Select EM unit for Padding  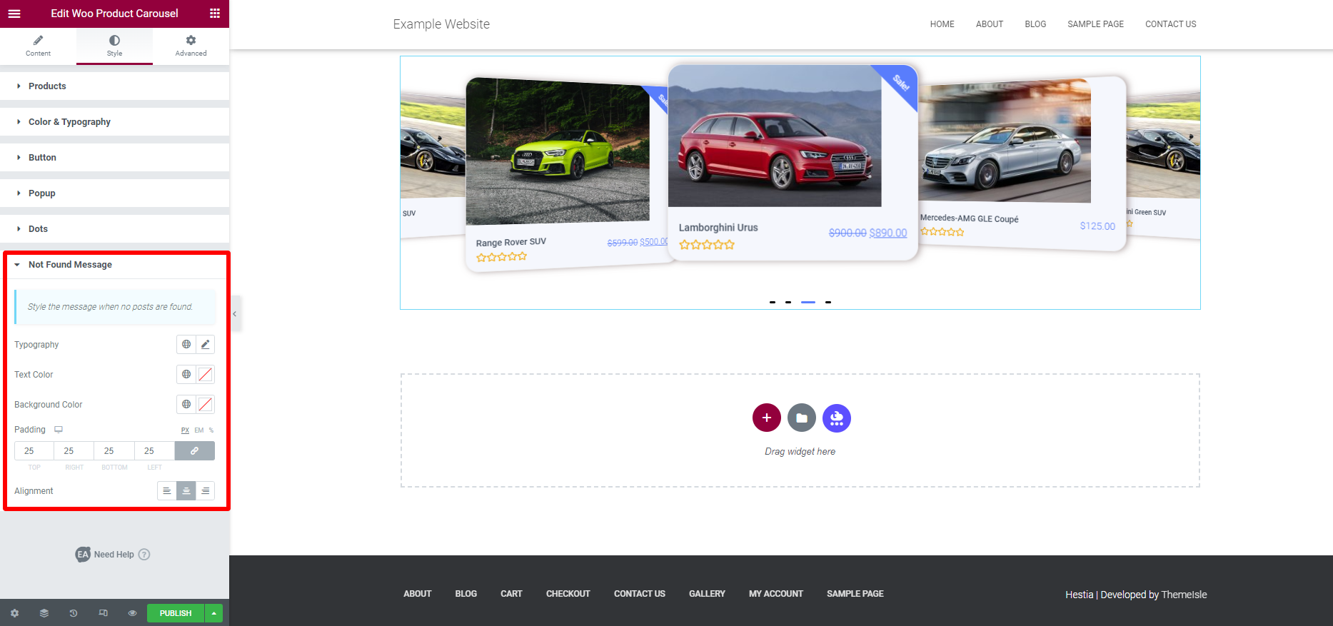tap(199, 430)
